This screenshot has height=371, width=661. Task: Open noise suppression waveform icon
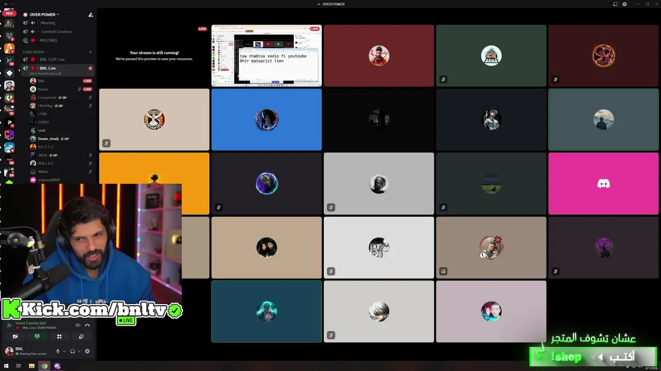[78, 325]
